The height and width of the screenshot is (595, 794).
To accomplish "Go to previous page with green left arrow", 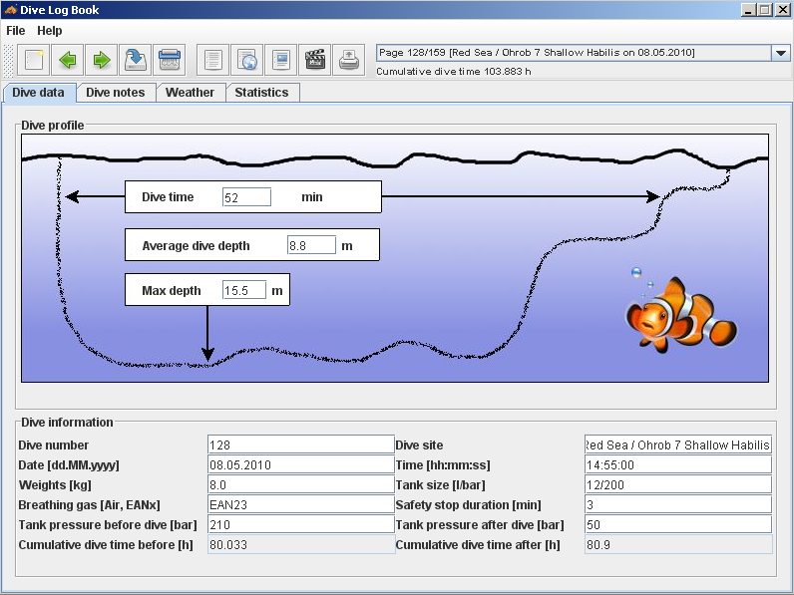I will 68,60.
